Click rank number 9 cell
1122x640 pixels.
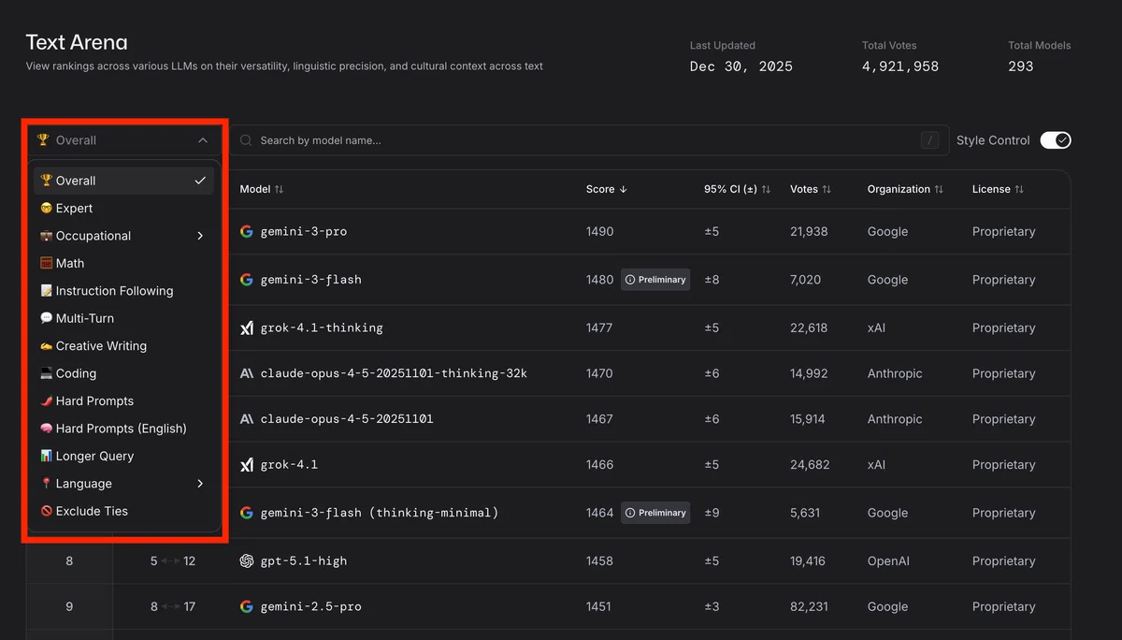(x=69, y=606)
